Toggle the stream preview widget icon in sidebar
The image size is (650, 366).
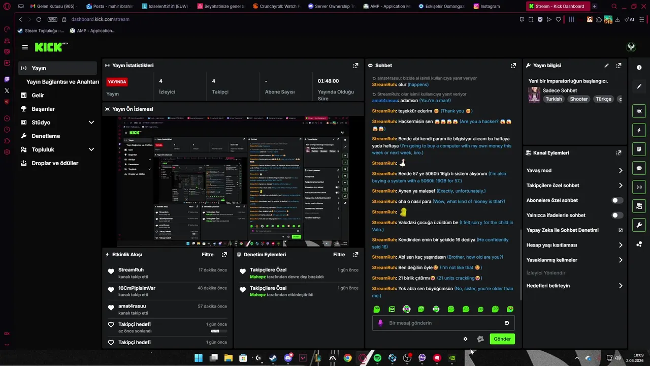(x=639, y=111)
